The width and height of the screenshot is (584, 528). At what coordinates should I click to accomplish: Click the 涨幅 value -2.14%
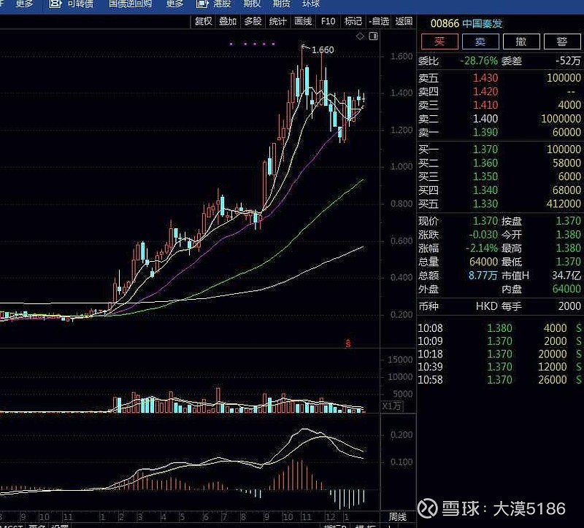pos(482,248)
